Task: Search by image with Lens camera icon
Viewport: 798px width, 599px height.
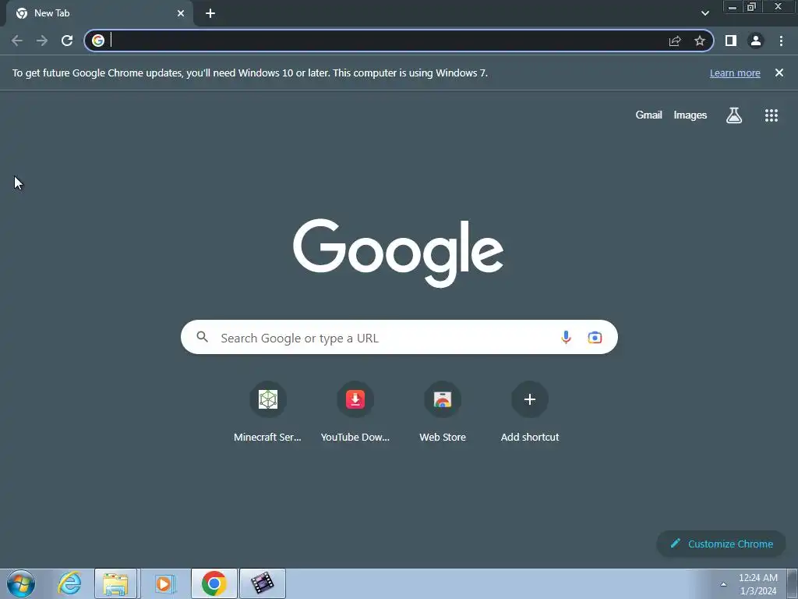Action: pyautogui.click(x=595, y=337)
